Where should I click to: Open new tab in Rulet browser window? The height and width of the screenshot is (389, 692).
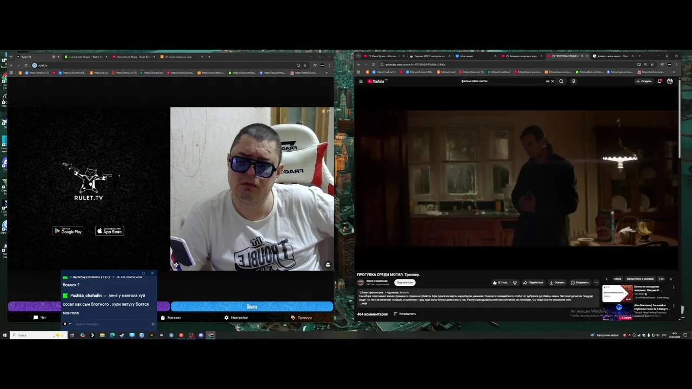[209, 57]
